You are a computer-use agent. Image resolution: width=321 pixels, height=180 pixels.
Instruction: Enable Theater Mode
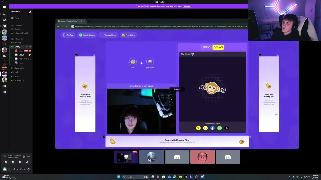pos(108,35)
